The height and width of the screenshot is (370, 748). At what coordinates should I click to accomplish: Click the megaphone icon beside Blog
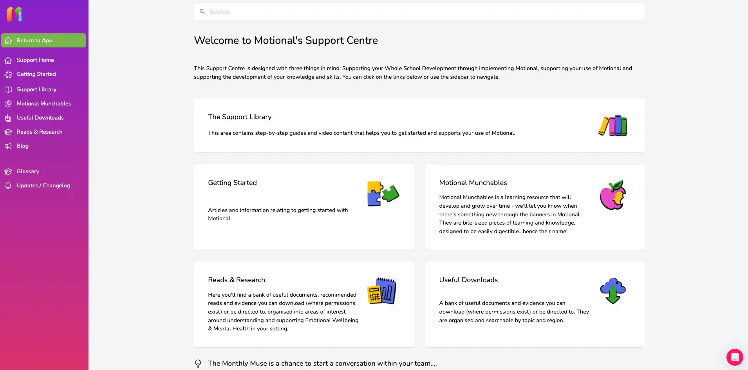(x=8, y=146)
